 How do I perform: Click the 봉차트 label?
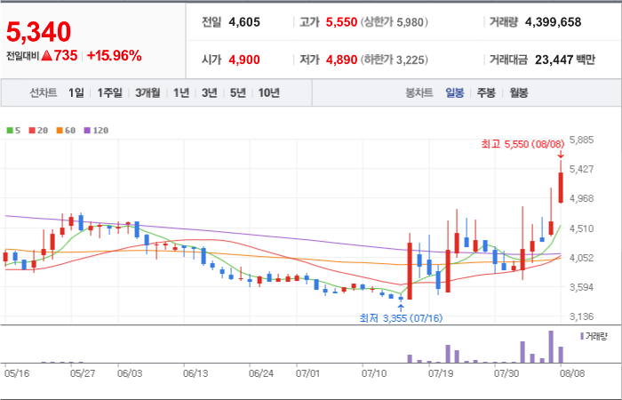click(419, 93)
